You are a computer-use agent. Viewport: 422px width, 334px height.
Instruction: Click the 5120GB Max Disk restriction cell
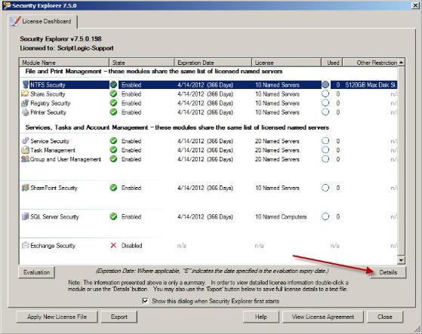pos(371,85)
